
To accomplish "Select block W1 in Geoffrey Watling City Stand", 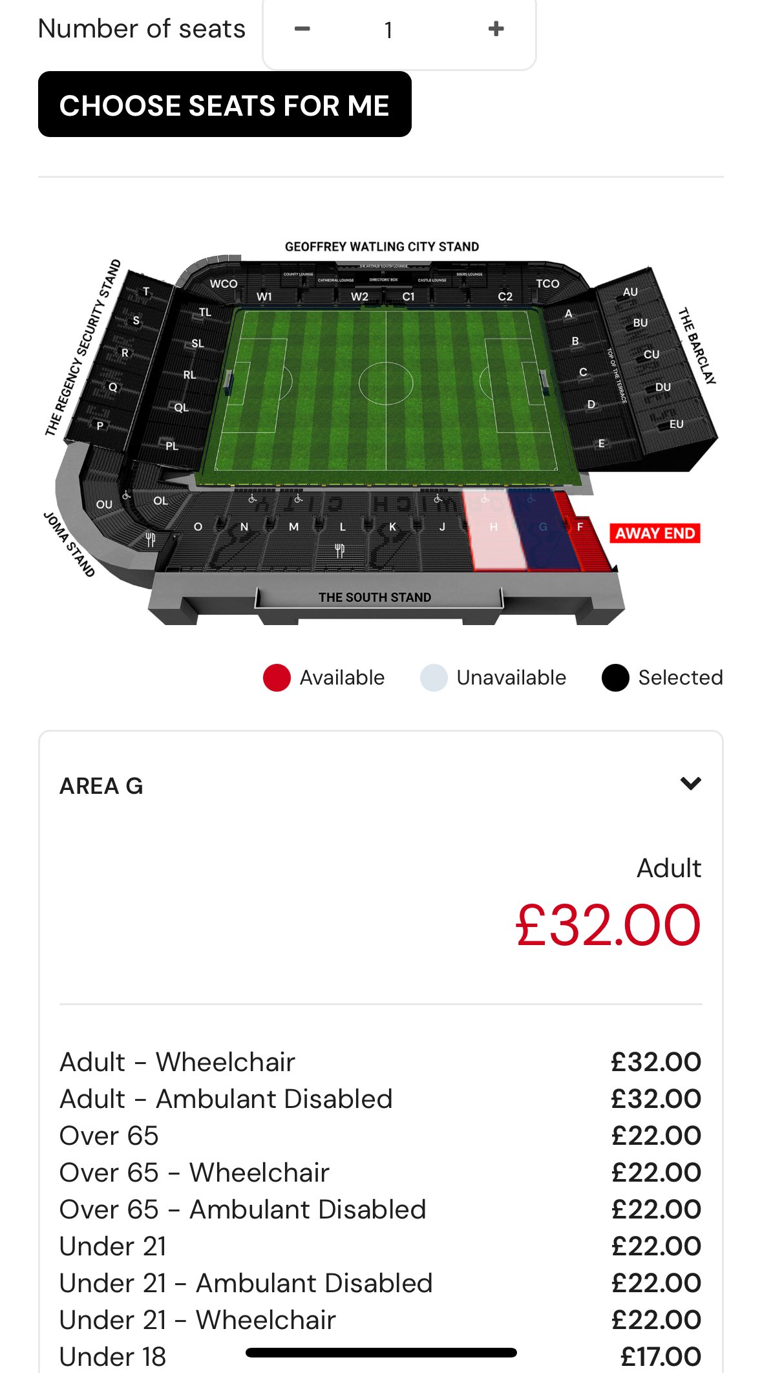I will [264, 297].
